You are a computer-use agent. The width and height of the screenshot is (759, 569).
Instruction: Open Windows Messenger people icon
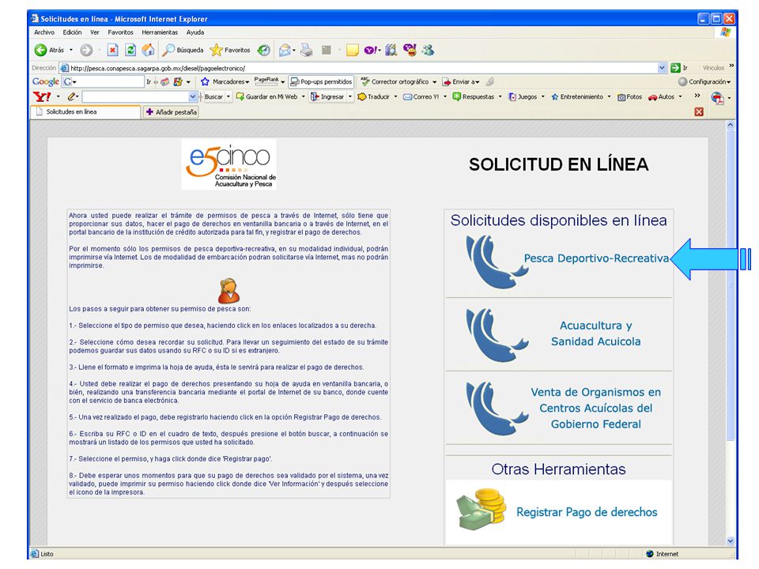coord(428,50)
